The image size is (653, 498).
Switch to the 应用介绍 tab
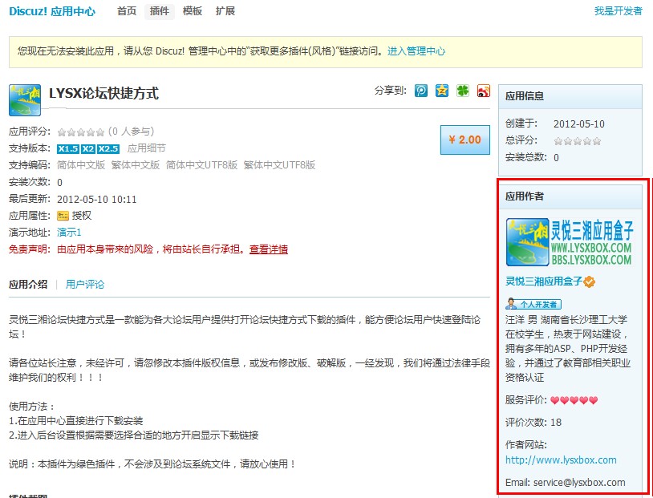point(28,285)
